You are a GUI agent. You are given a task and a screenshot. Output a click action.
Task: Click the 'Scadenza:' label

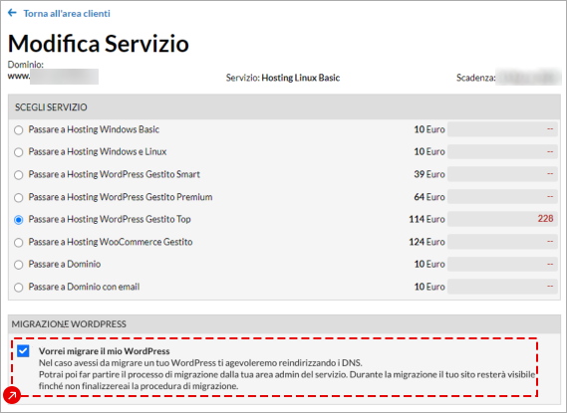[x=475, y=78]
